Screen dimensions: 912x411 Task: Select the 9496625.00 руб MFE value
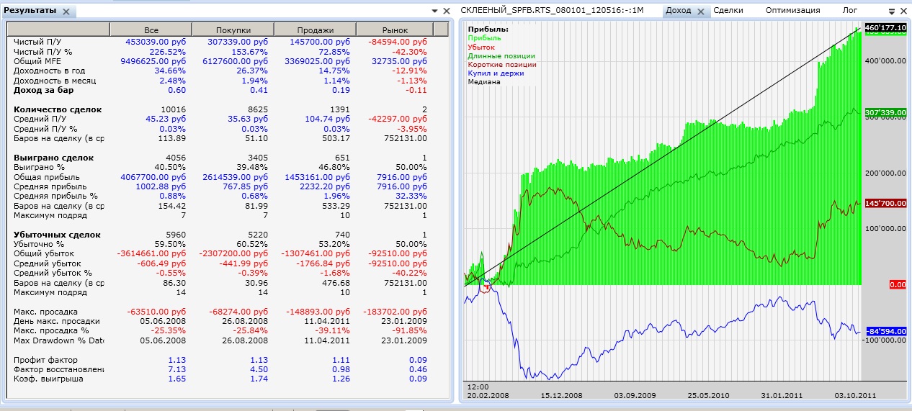pyautogui.click(x=153, y=61)
